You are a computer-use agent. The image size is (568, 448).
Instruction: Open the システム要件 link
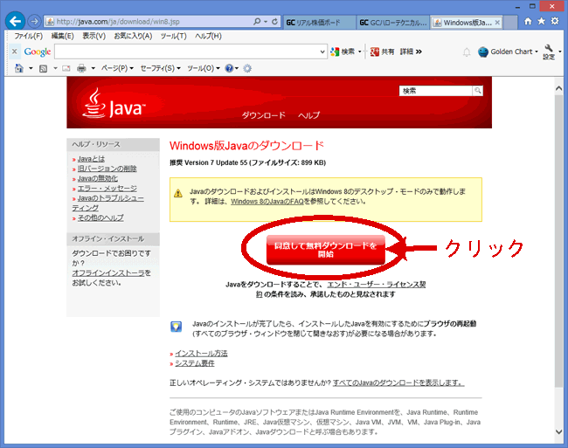[195, 363]
